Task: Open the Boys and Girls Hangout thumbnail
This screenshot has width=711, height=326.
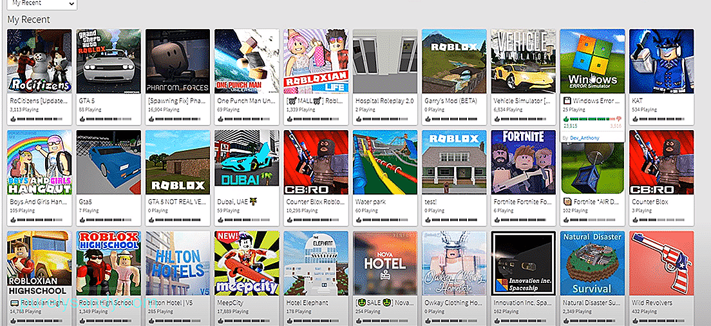Action: (x=39, y=162)
